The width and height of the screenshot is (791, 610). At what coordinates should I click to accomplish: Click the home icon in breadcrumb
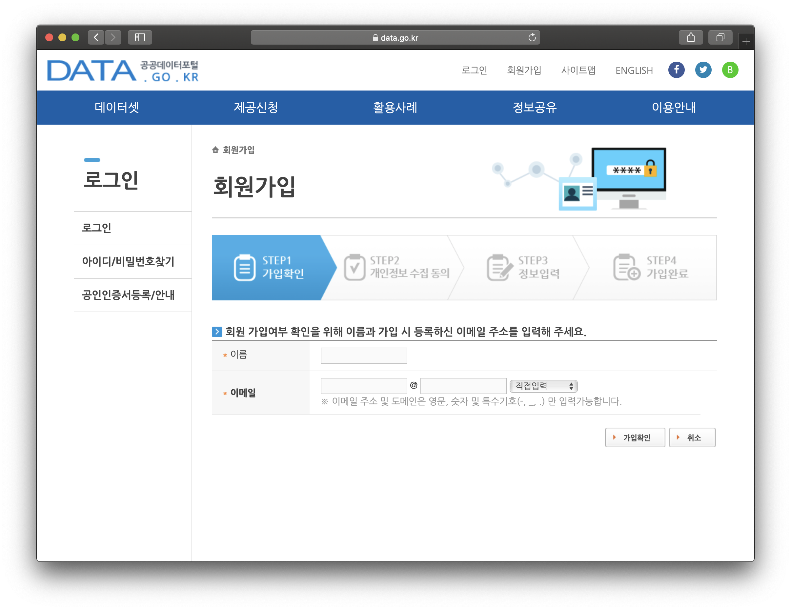215,150
